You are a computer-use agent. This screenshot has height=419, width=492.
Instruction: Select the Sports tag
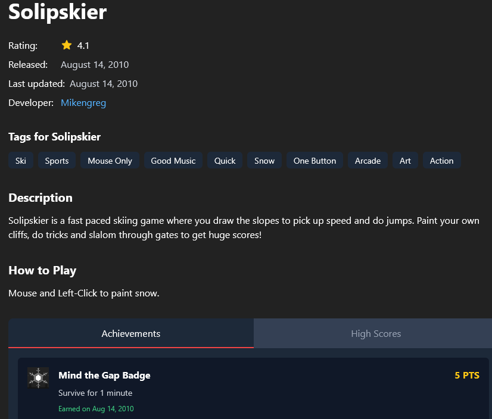click(x=57, y=161)
